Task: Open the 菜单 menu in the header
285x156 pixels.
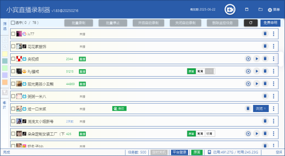Action: [x=274, y=10]
